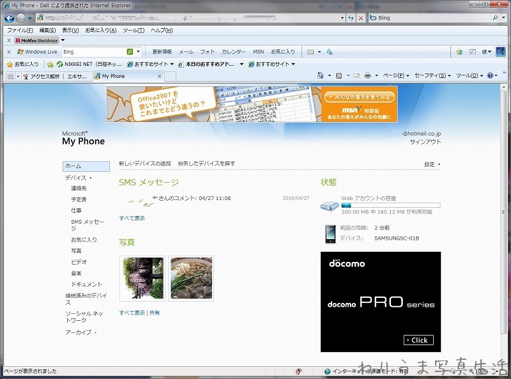Expand the zoom level dropdown arrow
511x379 pixels.
pos(496,371)
